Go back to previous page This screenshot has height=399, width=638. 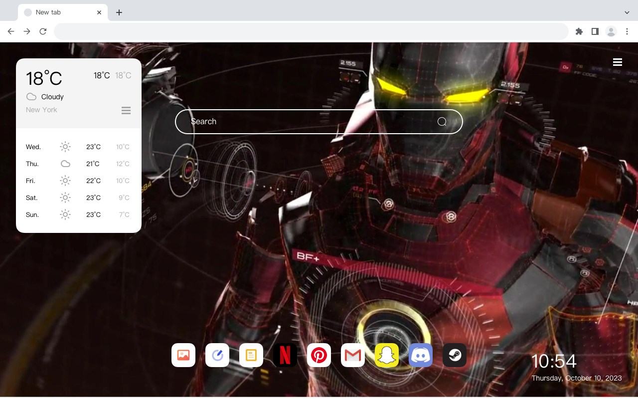pyautogui.click(x=11, y=31)
